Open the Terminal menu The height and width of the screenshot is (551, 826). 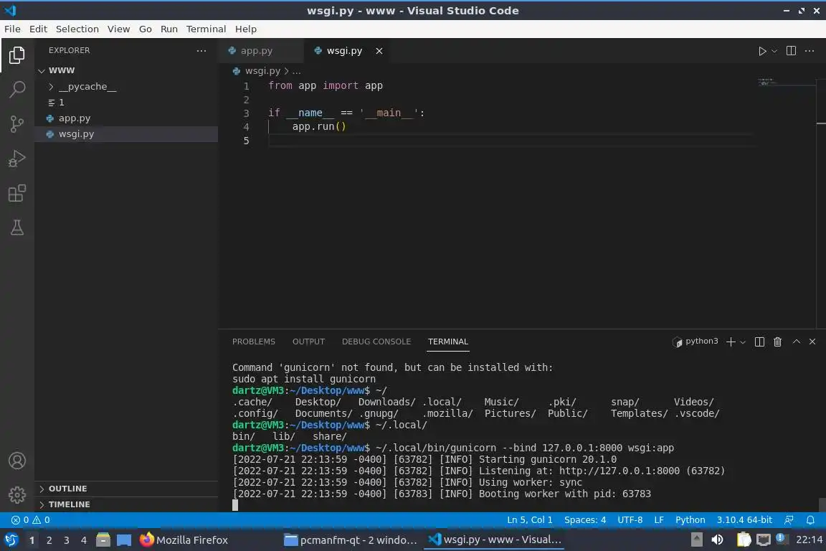(206, 29)
